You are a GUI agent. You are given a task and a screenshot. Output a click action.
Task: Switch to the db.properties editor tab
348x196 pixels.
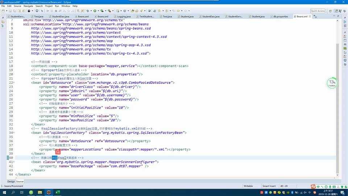(x=279, y=16)
